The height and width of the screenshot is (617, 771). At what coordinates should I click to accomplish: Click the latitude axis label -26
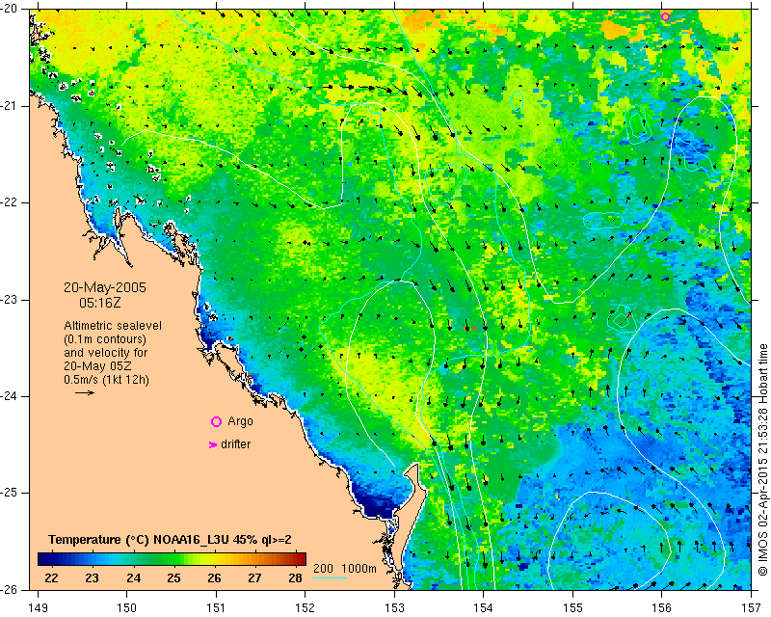coord(9,590)
